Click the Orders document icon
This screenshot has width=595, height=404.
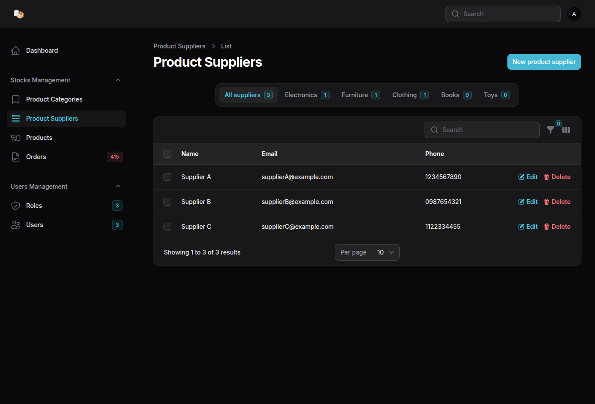(x=16, y=157)
